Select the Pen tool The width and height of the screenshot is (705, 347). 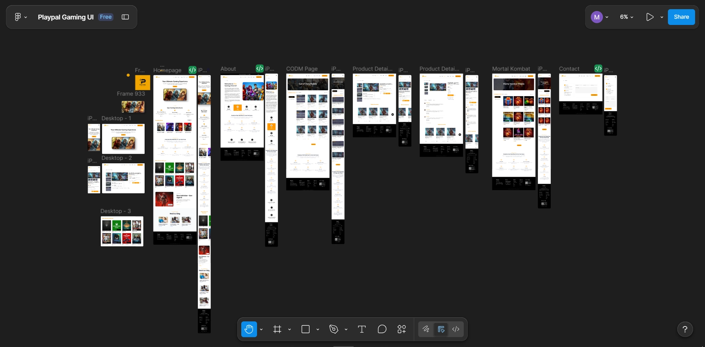(334, 329)
